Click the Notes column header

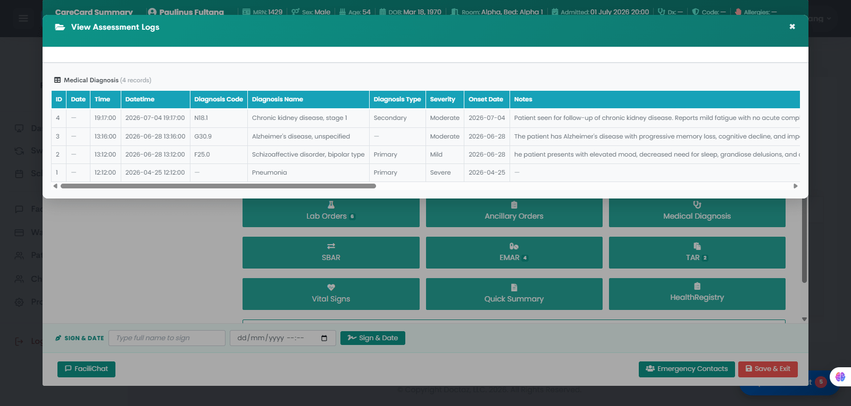pos(655,99)
